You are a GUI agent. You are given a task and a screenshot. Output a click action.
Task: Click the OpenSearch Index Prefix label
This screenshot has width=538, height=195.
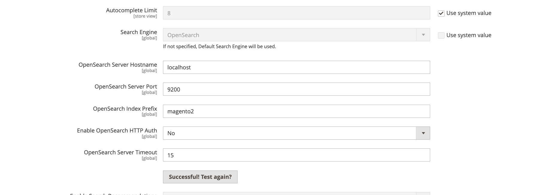click(x=125, y=109)
